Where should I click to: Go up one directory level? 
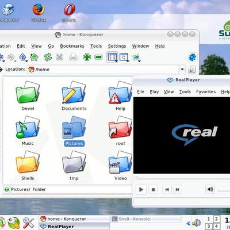click(22, 57)
